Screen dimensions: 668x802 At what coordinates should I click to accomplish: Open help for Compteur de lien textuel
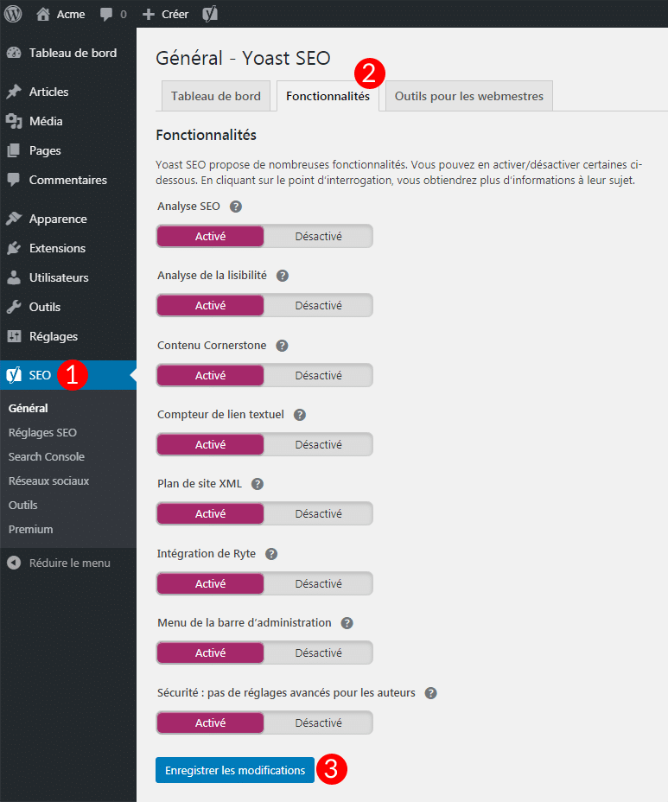300,415
